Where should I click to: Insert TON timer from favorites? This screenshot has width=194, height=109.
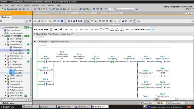(66, 30)
